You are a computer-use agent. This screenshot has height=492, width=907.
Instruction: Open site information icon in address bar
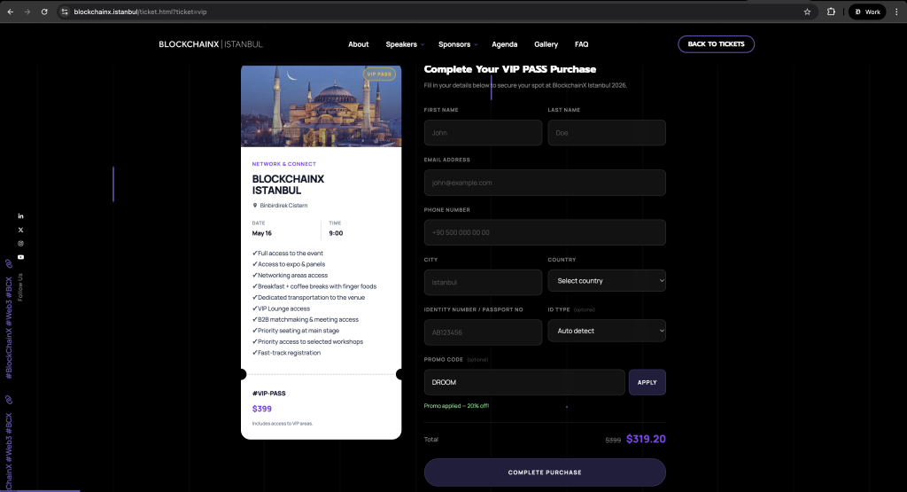coord(65,12)
